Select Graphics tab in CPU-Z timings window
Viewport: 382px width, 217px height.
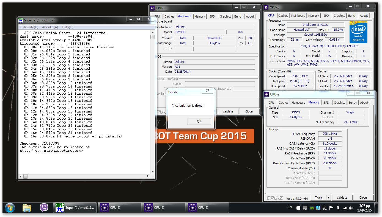pyautogui.click(x=339, y=103)
